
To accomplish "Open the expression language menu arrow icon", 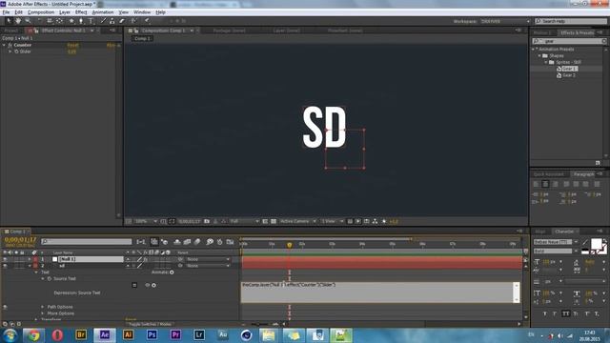I will (x=153, y=285).
